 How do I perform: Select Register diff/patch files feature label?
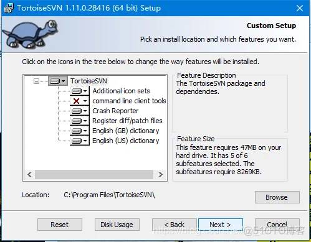(127, 121)
